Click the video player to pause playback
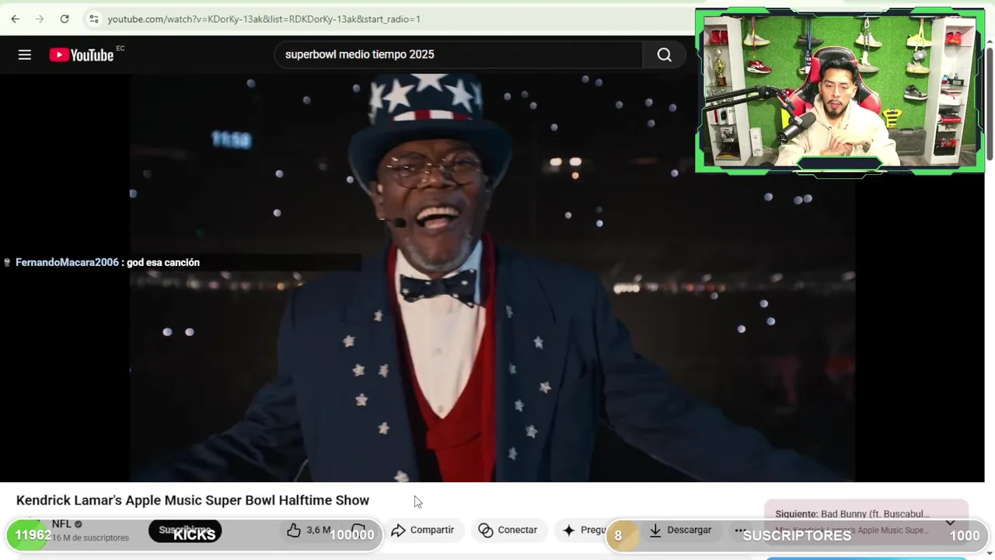 click(492, 278)
